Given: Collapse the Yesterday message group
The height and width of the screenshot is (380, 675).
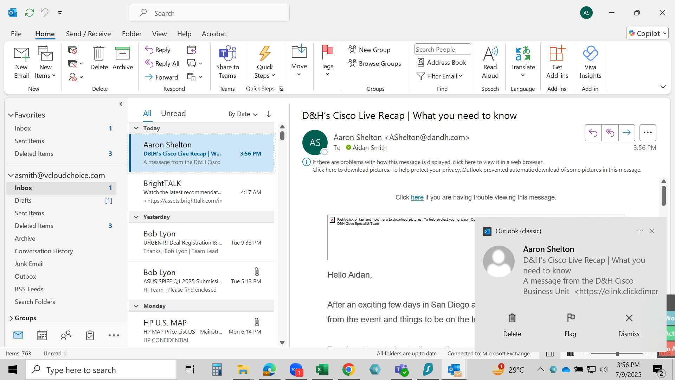Looking at the screenshot, I should [x=136, y=217].
